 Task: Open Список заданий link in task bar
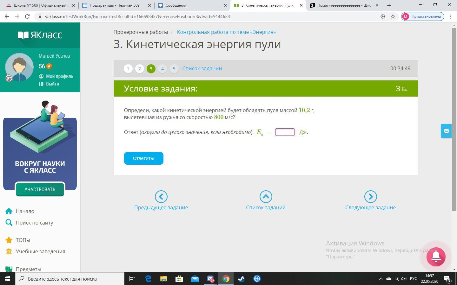click(x=202, y=68)
